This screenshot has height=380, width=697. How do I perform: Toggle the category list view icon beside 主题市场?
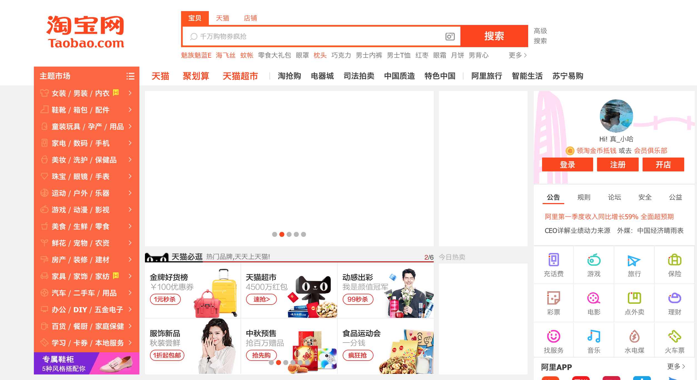pos(131,76)
